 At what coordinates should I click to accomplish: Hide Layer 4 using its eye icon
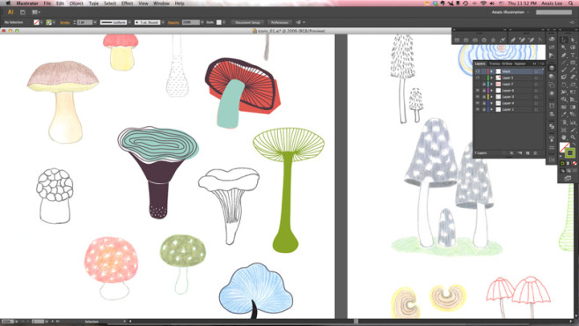click(x=478, y=103)
